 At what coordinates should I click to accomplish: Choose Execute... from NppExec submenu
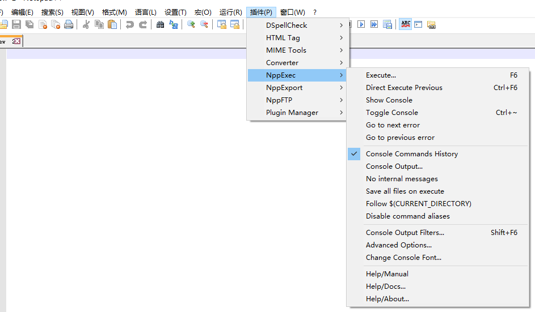438,75
